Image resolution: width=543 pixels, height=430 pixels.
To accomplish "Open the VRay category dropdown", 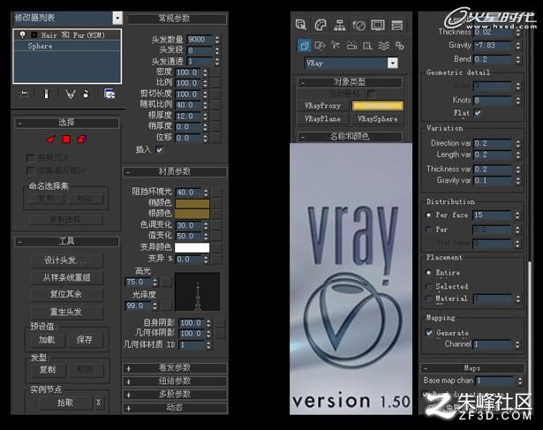I will click(x=393, y=63).
